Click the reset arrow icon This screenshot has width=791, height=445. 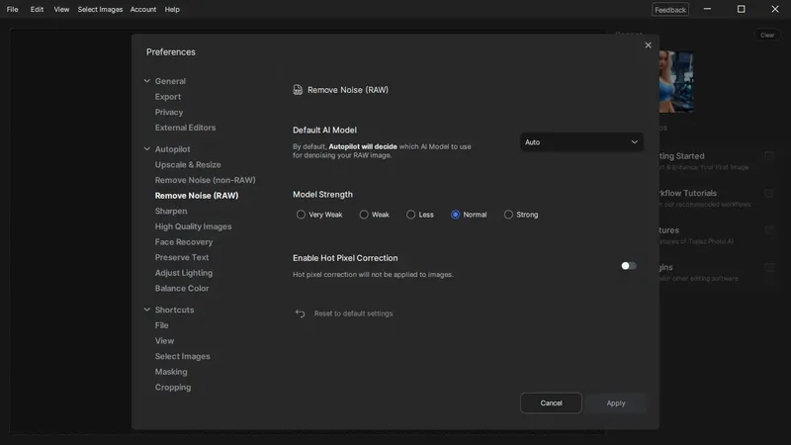301,313
